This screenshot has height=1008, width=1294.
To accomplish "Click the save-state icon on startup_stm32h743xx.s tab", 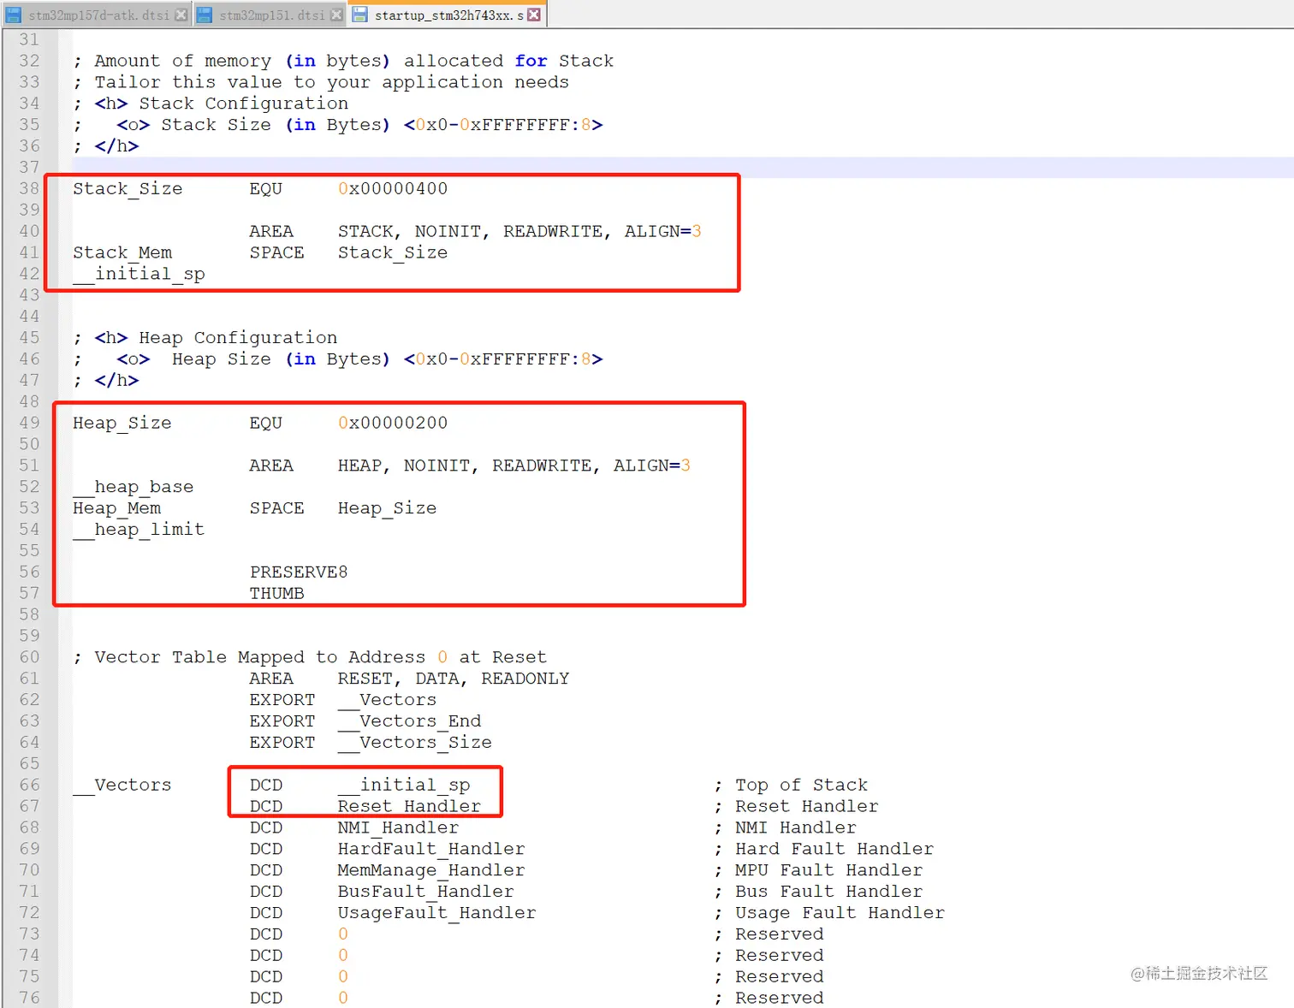I will click(360, 15).
